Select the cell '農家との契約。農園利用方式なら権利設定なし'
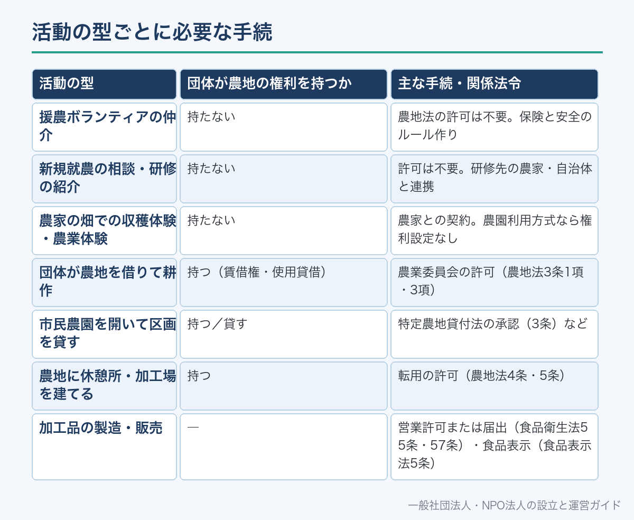Viewport: 634px width, 520px height. point(495,230)
